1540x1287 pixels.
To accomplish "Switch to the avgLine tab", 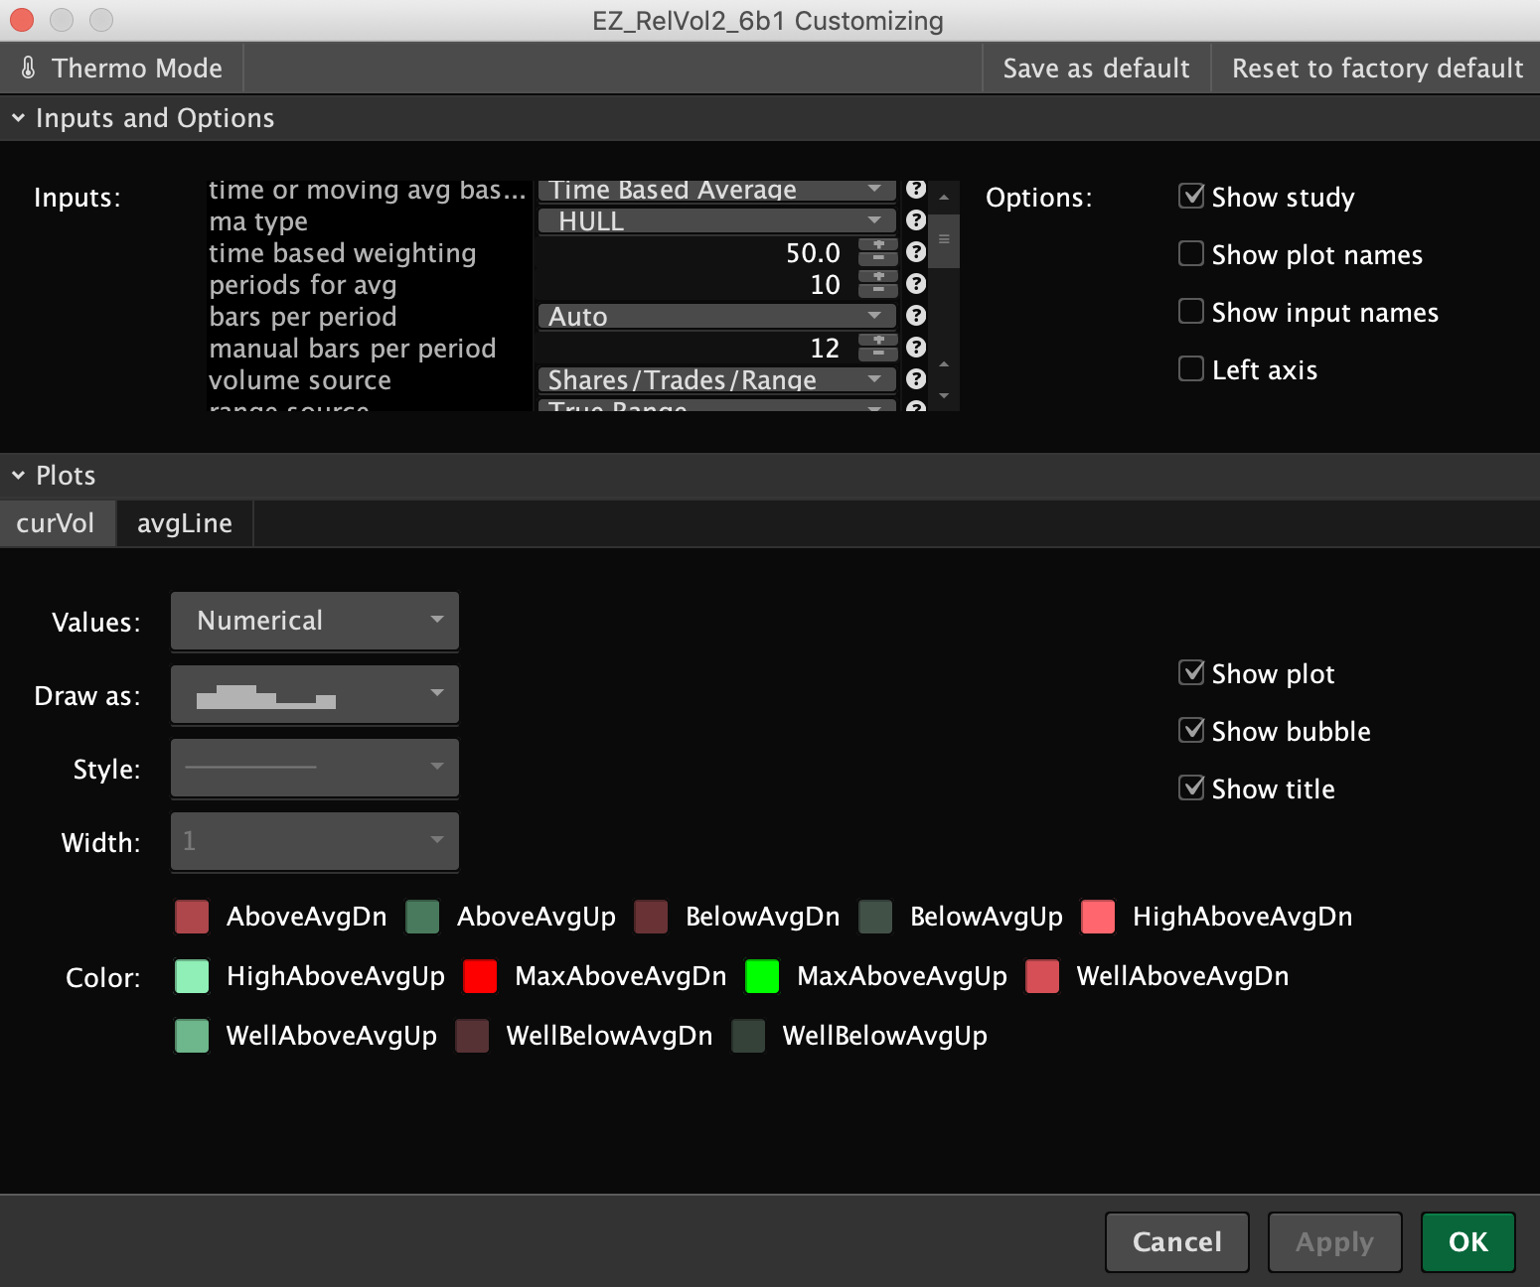I will (x=185, y=523).
